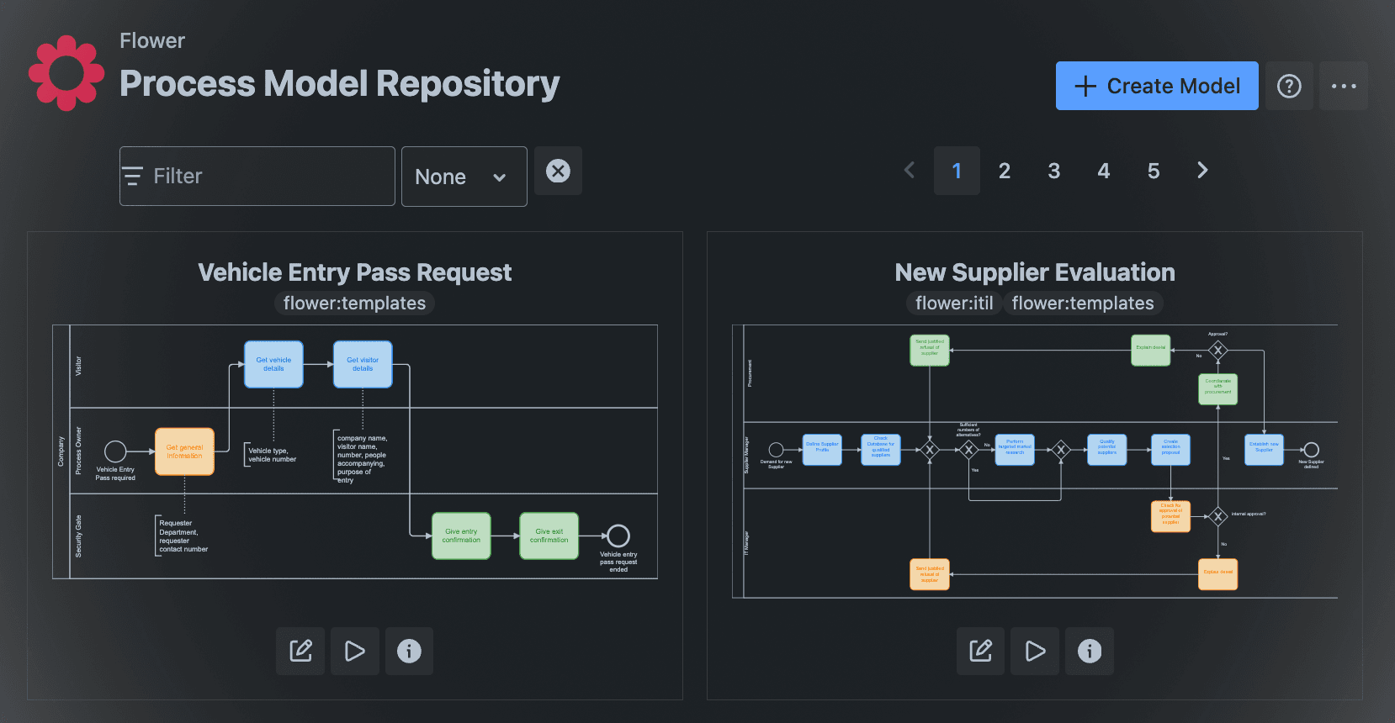Jump to page 5
The height and width of the screenshot is (723, 1395).
click(x=1154, y=171)
